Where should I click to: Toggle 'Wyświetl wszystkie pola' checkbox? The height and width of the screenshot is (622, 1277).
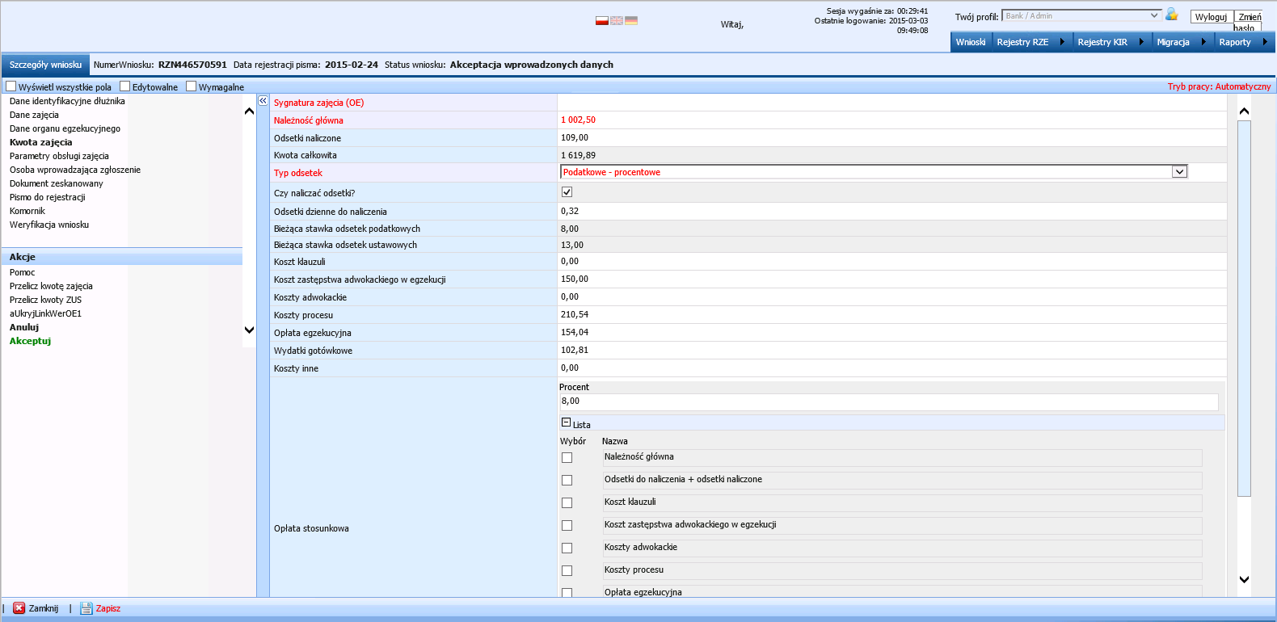[11, 86]
